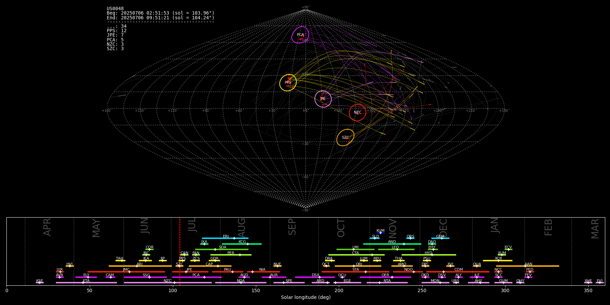Select the COM shower bar

click(458, 272)
